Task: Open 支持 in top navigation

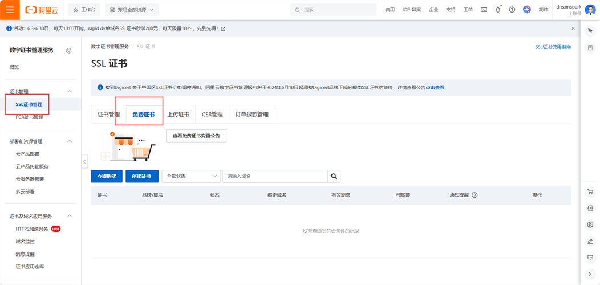Action: [x=451, y=10]
